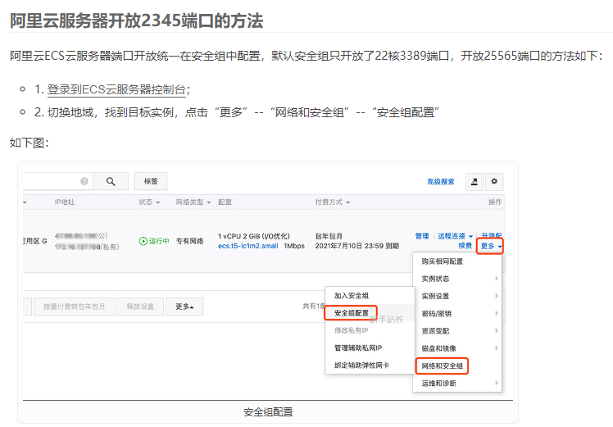Click the 阿里云服务器开放2345端口的方法 heading
The height and width of the screenshot is (427, 613).
[136, 21]
